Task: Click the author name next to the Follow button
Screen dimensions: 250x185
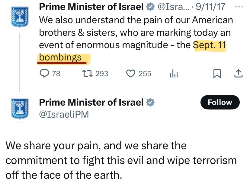Action: pyautogui.click(x=91, y=103)
